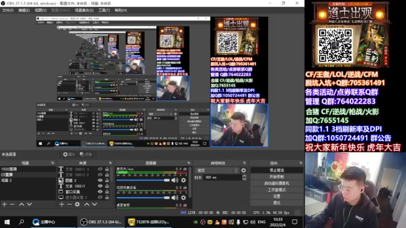Move the selected scene up
406x228 pixels.
21,204
